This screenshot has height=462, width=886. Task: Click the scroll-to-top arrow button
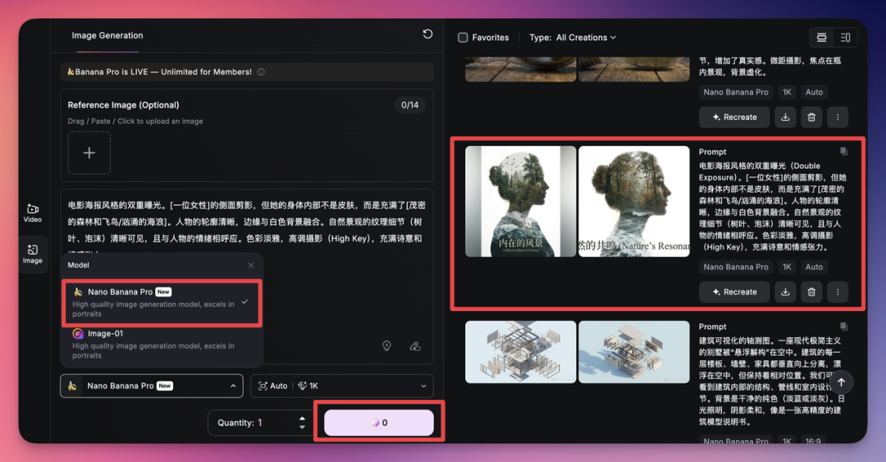tap(842, 382)
